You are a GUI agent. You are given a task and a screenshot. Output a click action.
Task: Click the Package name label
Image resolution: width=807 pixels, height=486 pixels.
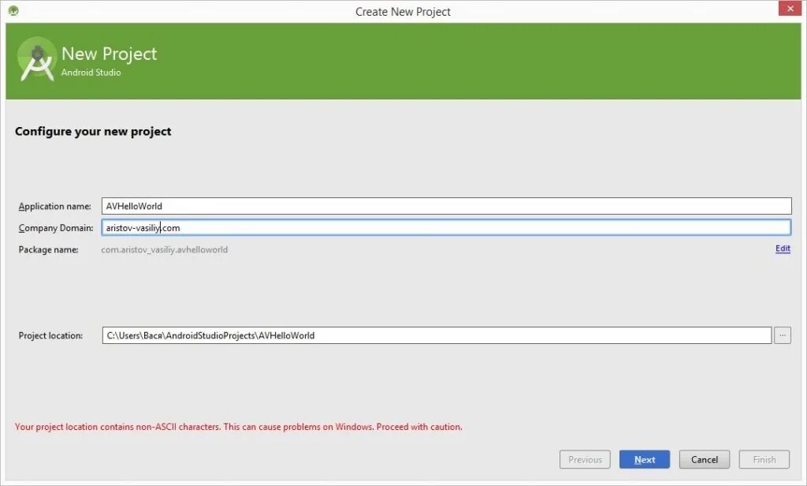48,249
